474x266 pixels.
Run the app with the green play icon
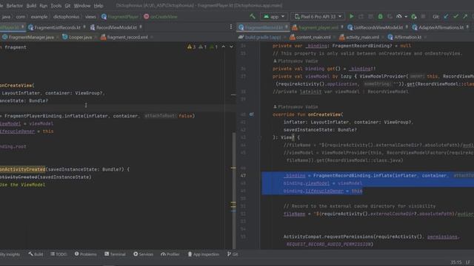(x=351, y=16)
